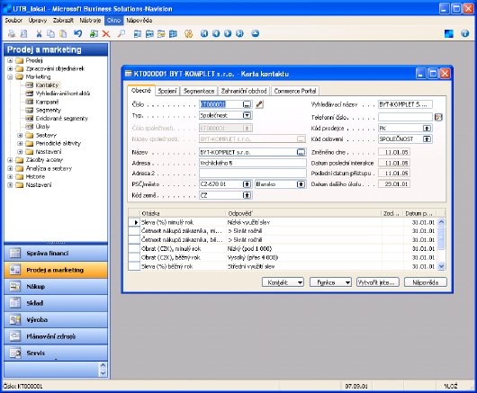Click the Sort toolbar icon
Image resolution: width=477 pixels, height=393 pixels.
pyautogui.click(x=189, y=34)
